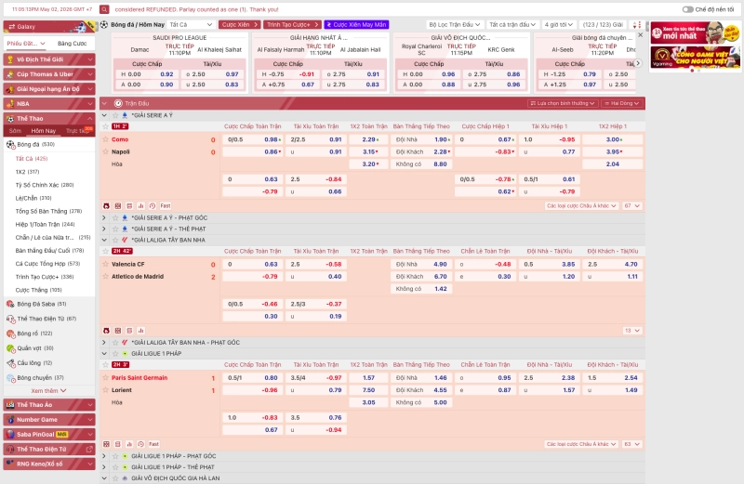Star the Como team as favorite

point(106,139)
